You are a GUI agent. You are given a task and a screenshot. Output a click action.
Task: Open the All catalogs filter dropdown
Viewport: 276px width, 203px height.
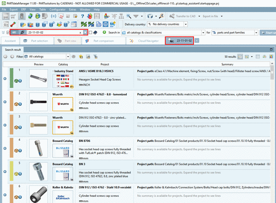coord(68,57)
